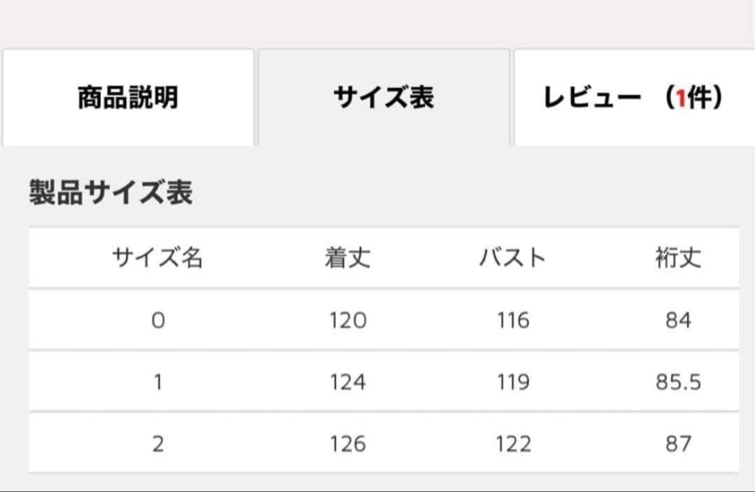The image size is (755, 492).
Task: Select the バスト column header
Action: pos(512,259)
